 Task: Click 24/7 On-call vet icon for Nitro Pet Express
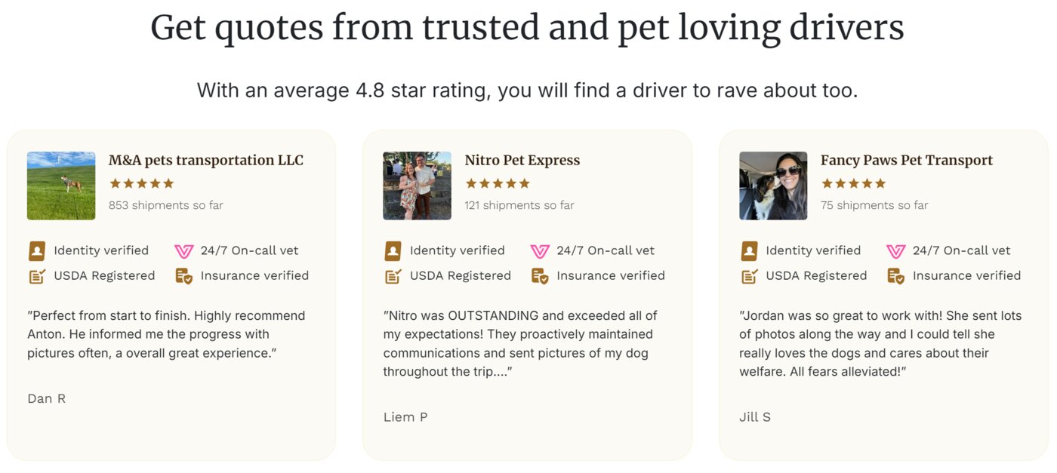(540, 251)
